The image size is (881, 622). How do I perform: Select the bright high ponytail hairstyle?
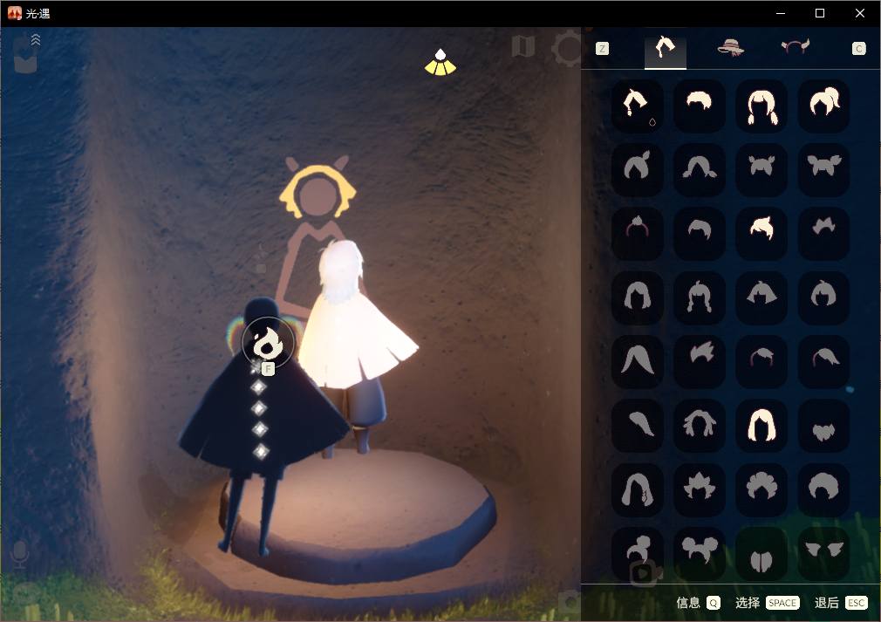pos(823,106)
